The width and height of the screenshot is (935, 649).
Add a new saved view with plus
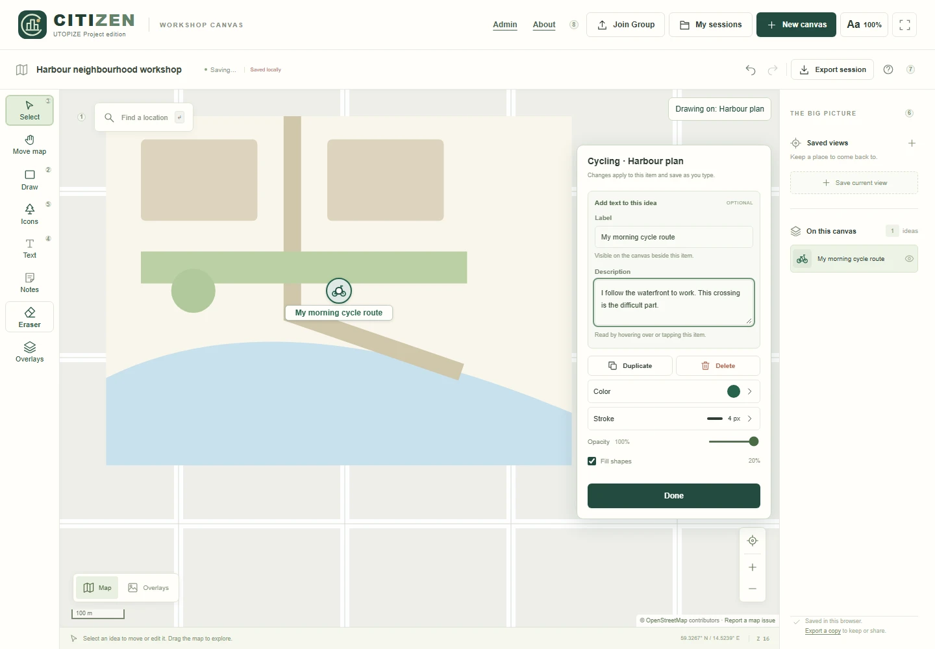tap(912, 143)
